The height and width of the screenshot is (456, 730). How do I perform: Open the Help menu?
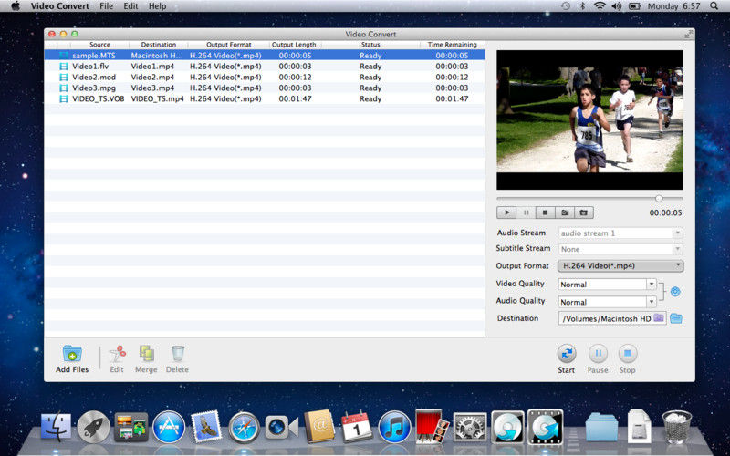(x=157, y=6)
